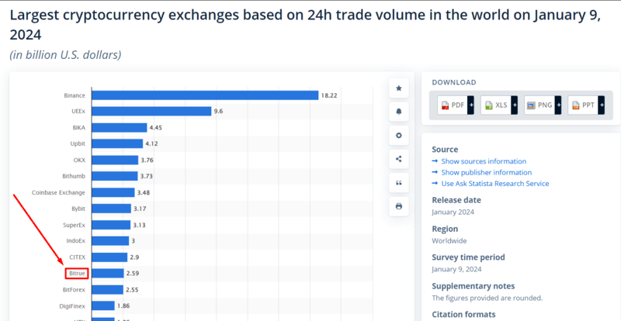Click the Coinbase Exchange axis label
Image resolution: width=621 pixels, height=321 pixels.
tap(59, 192)
